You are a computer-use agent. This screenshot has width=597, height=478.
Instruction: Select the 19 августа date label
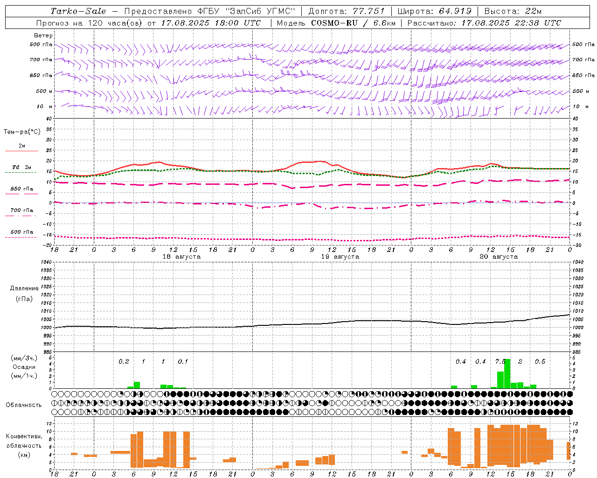(340, 257)
